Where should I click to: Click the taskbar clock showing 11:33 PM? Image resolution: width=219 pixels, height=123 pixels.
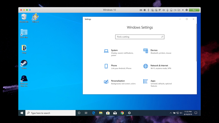188,113
